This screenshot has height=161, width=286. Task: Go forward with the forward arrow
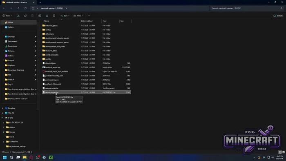point(11,9)
